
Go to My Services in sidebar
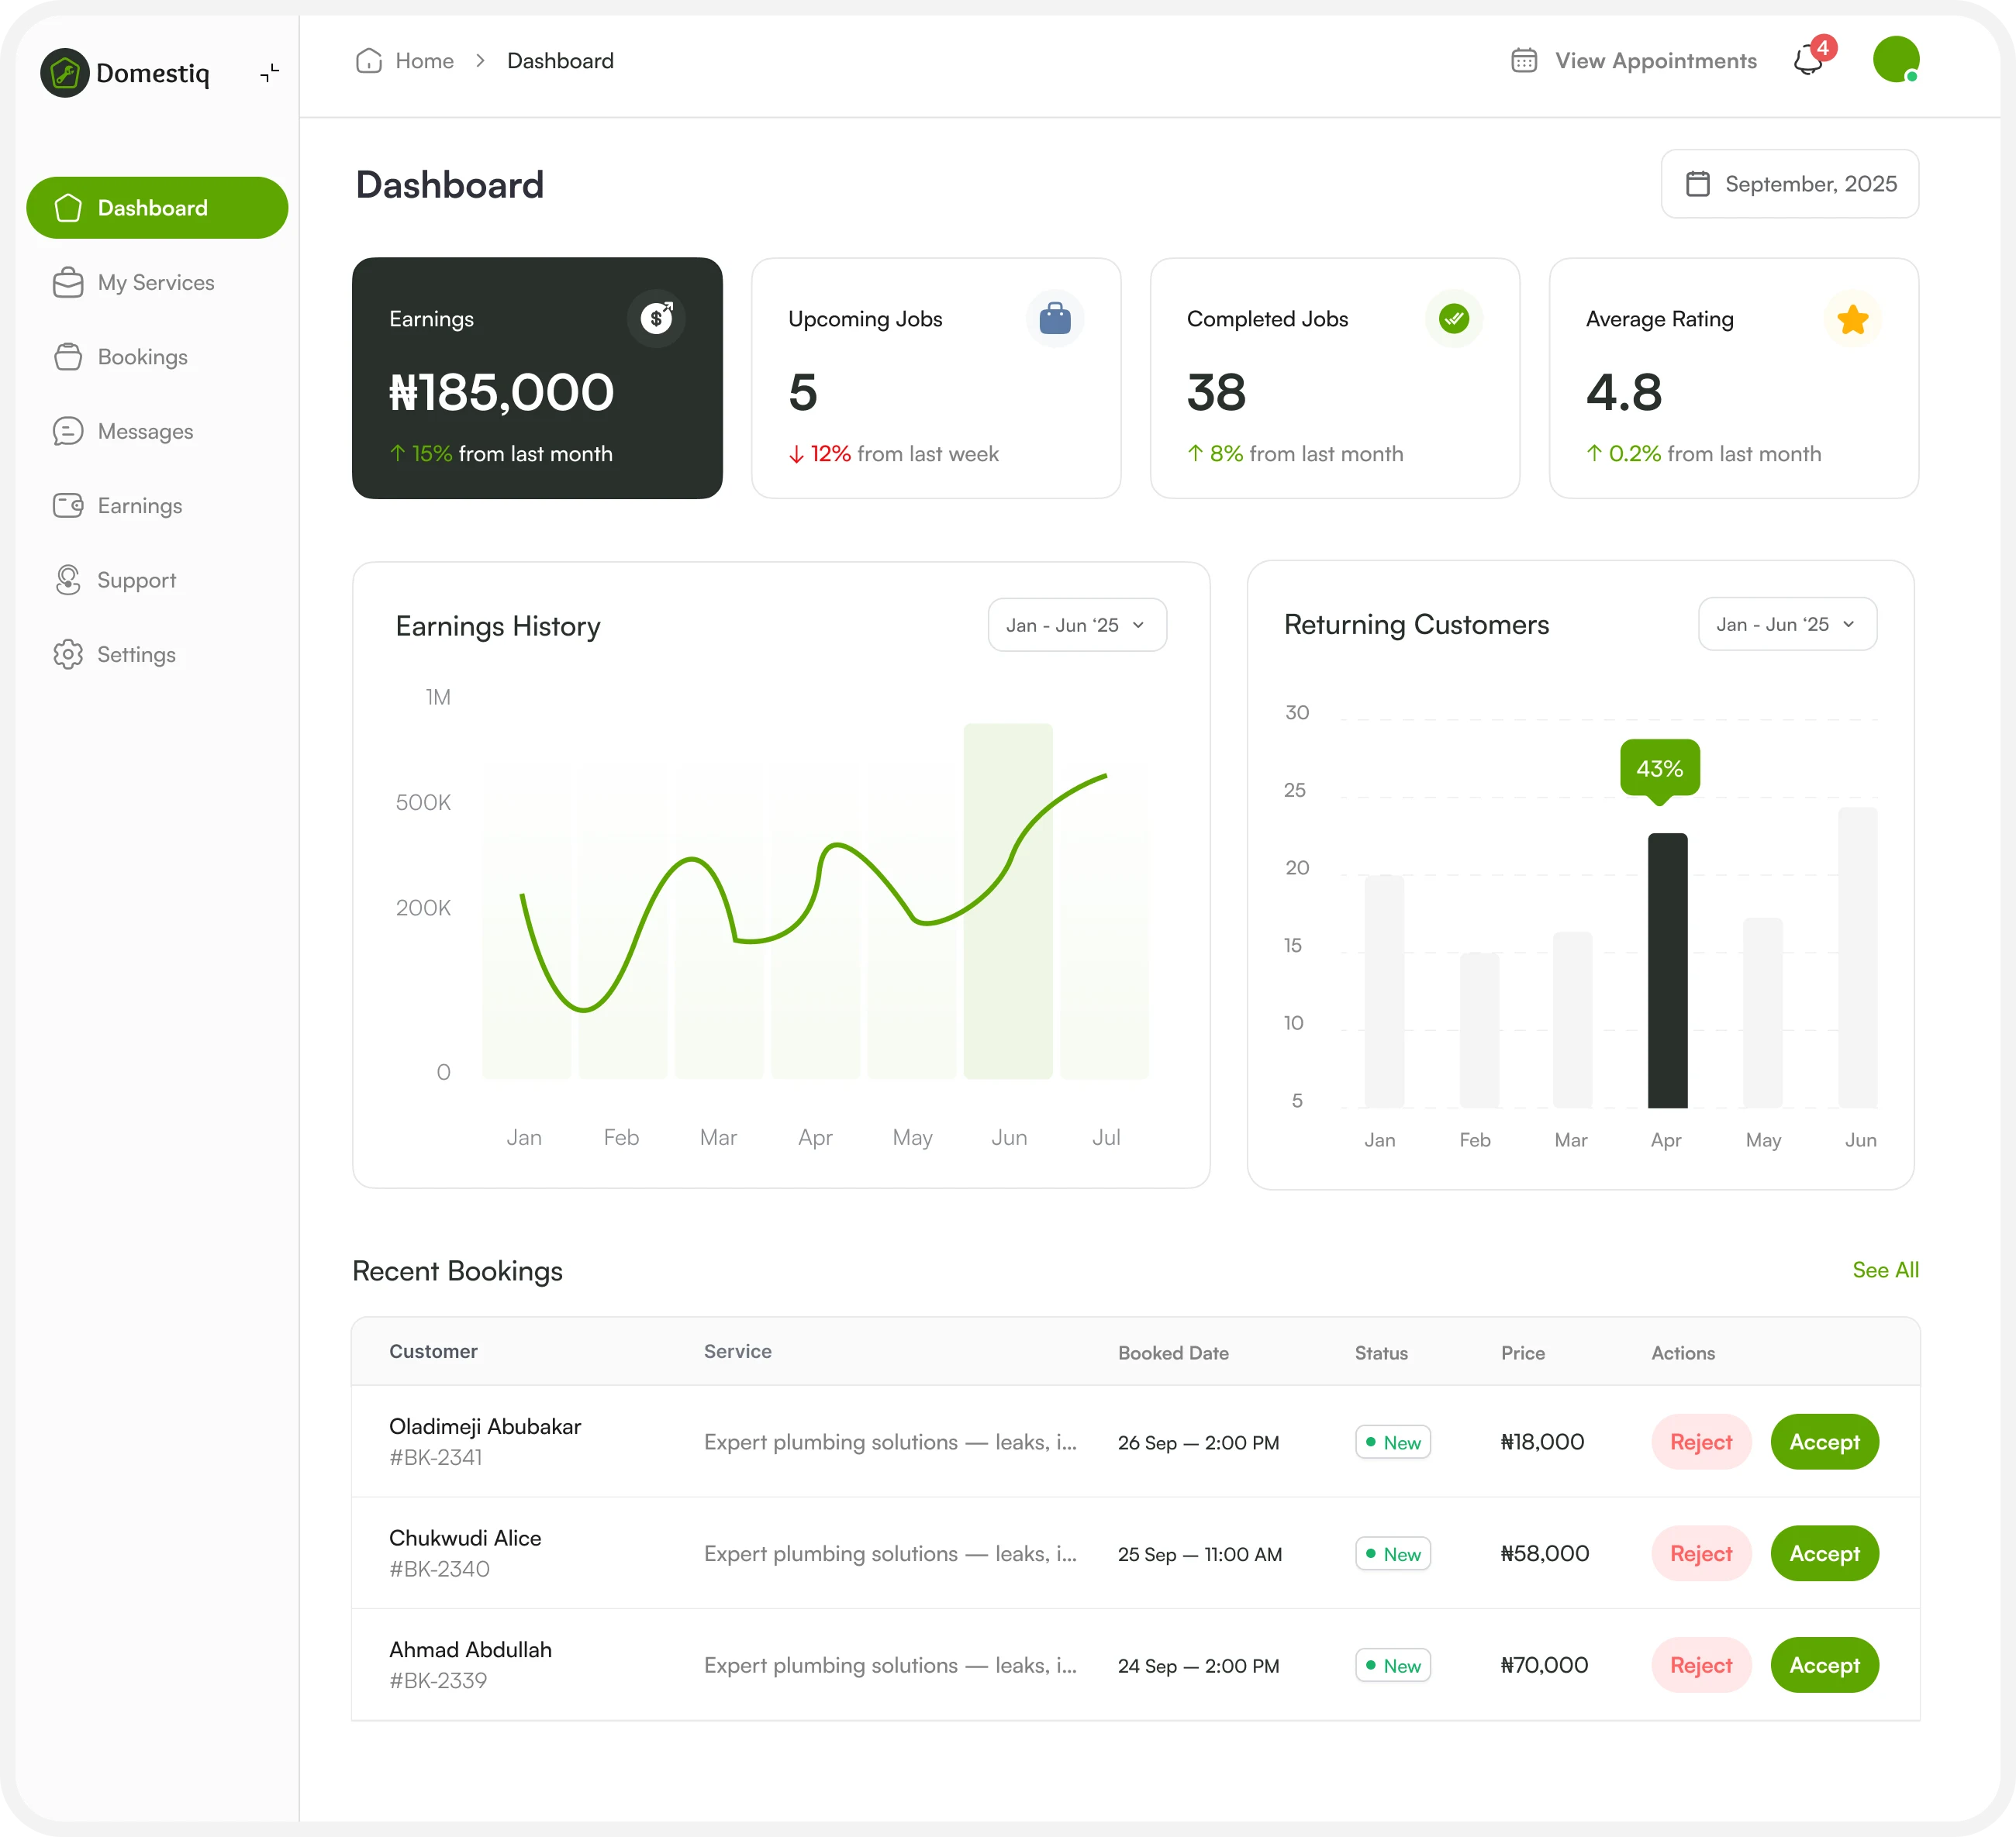[x=155, y=283]
